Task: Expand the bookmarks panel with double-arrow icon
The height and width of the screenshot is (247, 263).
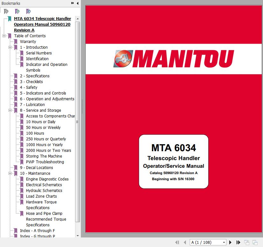Action: 73,3
